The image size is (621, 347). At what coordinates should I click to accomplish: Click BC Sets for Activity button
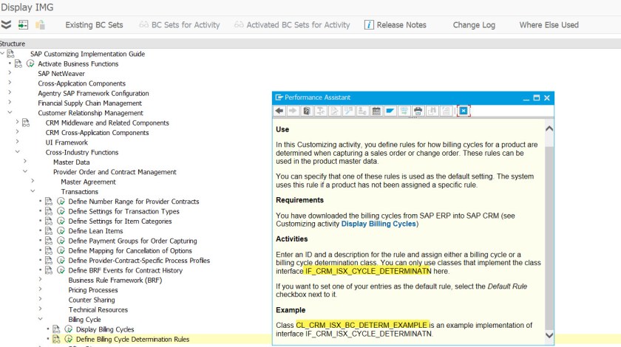(x=180, y=25)
